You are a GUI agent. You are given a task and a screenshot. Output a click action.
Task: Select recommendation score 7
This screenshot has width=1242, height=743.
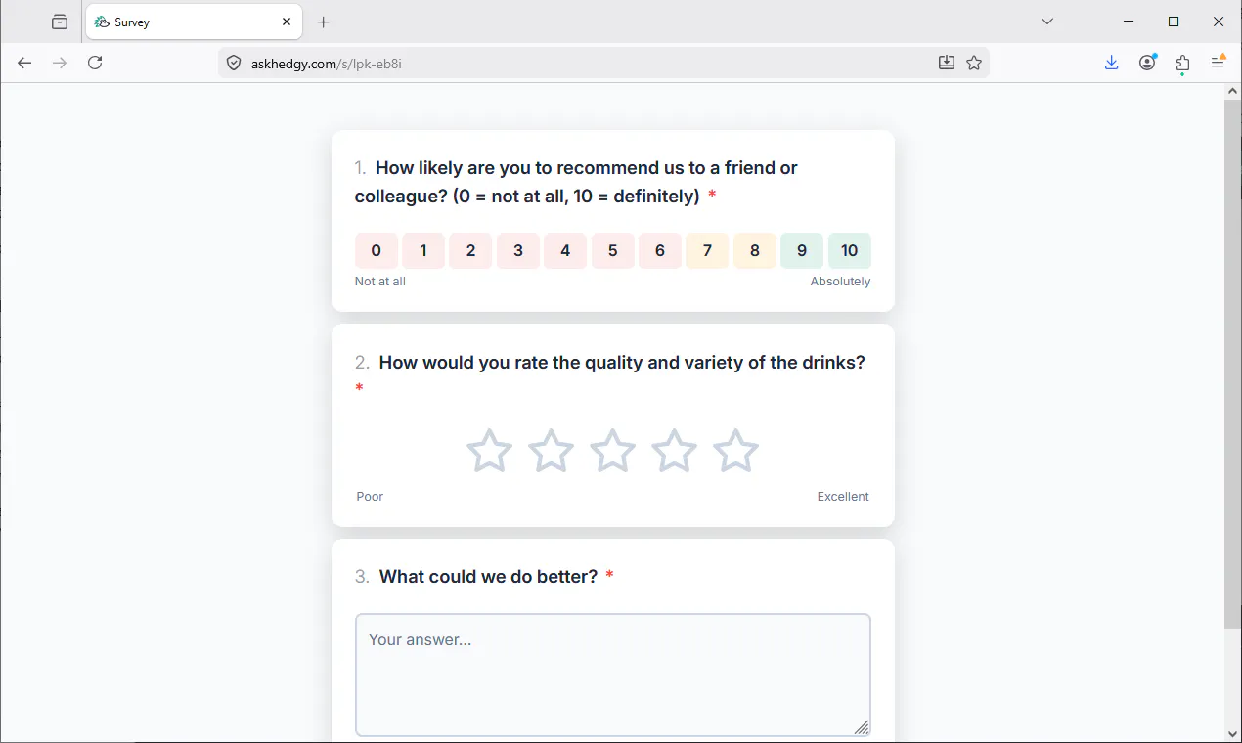(707, 251)
